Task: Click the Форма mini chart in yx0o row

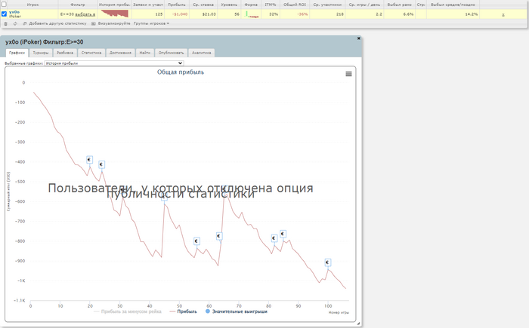Action: 252,14
